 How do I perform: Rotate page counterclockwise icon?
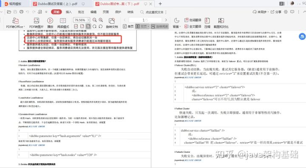tap(100, 26)
